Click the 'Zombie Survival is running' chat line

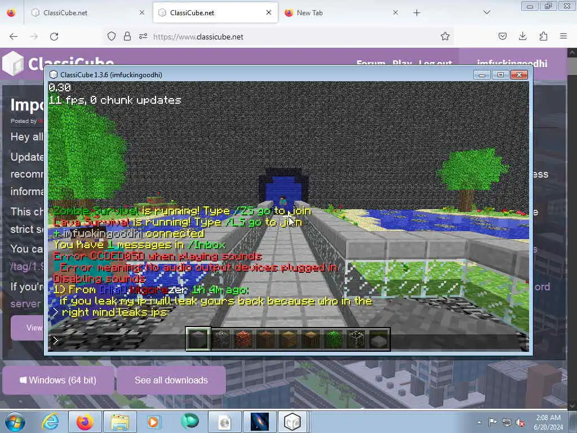click(183, 211)
